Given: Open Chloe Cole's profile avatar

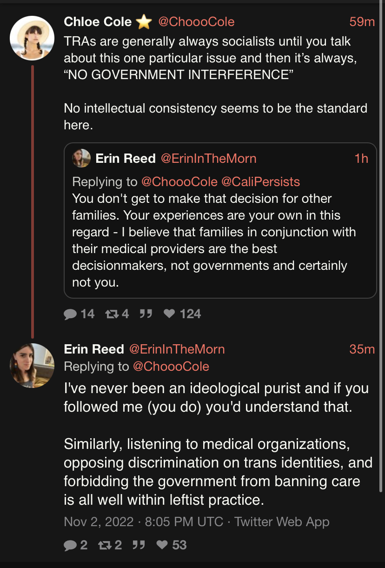Looking at the screenshot, I should click(32, 38).
